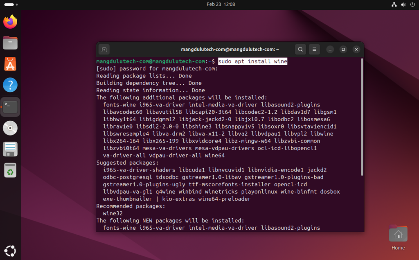
Task: Show the Applications grid
Action: point(10,251)
